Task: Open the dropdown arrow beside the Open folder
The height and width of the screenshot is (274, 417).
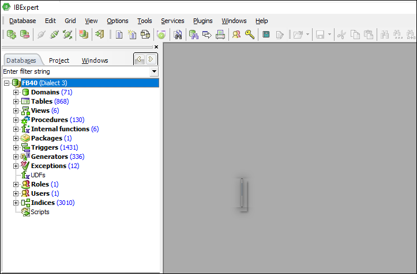Action: pos(307,35)
